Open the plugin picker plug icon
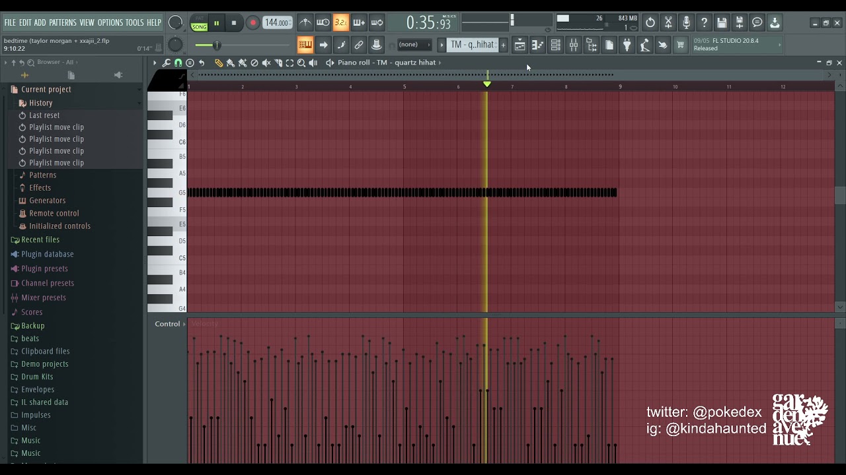Screen dimensions: 846x475 (x=627, y=45)
